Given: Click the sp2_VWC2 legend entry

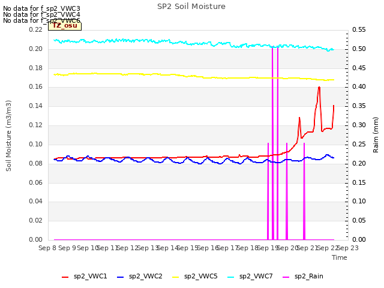Looking at the screenshot, I should (x=140, y=277).
